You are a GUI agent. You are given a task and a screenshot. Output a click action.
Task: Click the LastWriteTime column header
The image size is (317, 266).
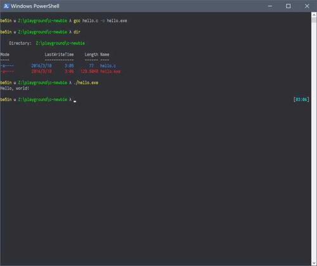pos(59,54)
